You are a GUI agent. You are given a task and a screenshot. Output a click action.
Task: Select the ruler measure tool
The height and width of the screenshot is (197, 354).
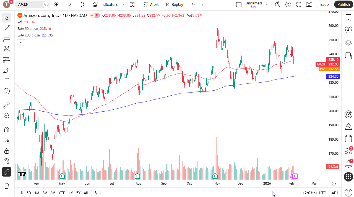coord(7,105)
